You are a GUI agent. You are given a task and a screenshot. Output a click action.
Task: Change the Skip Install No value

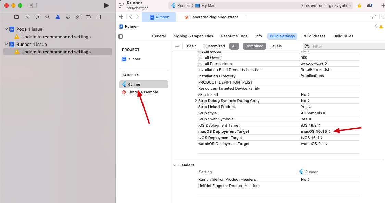tap(305, 94)
